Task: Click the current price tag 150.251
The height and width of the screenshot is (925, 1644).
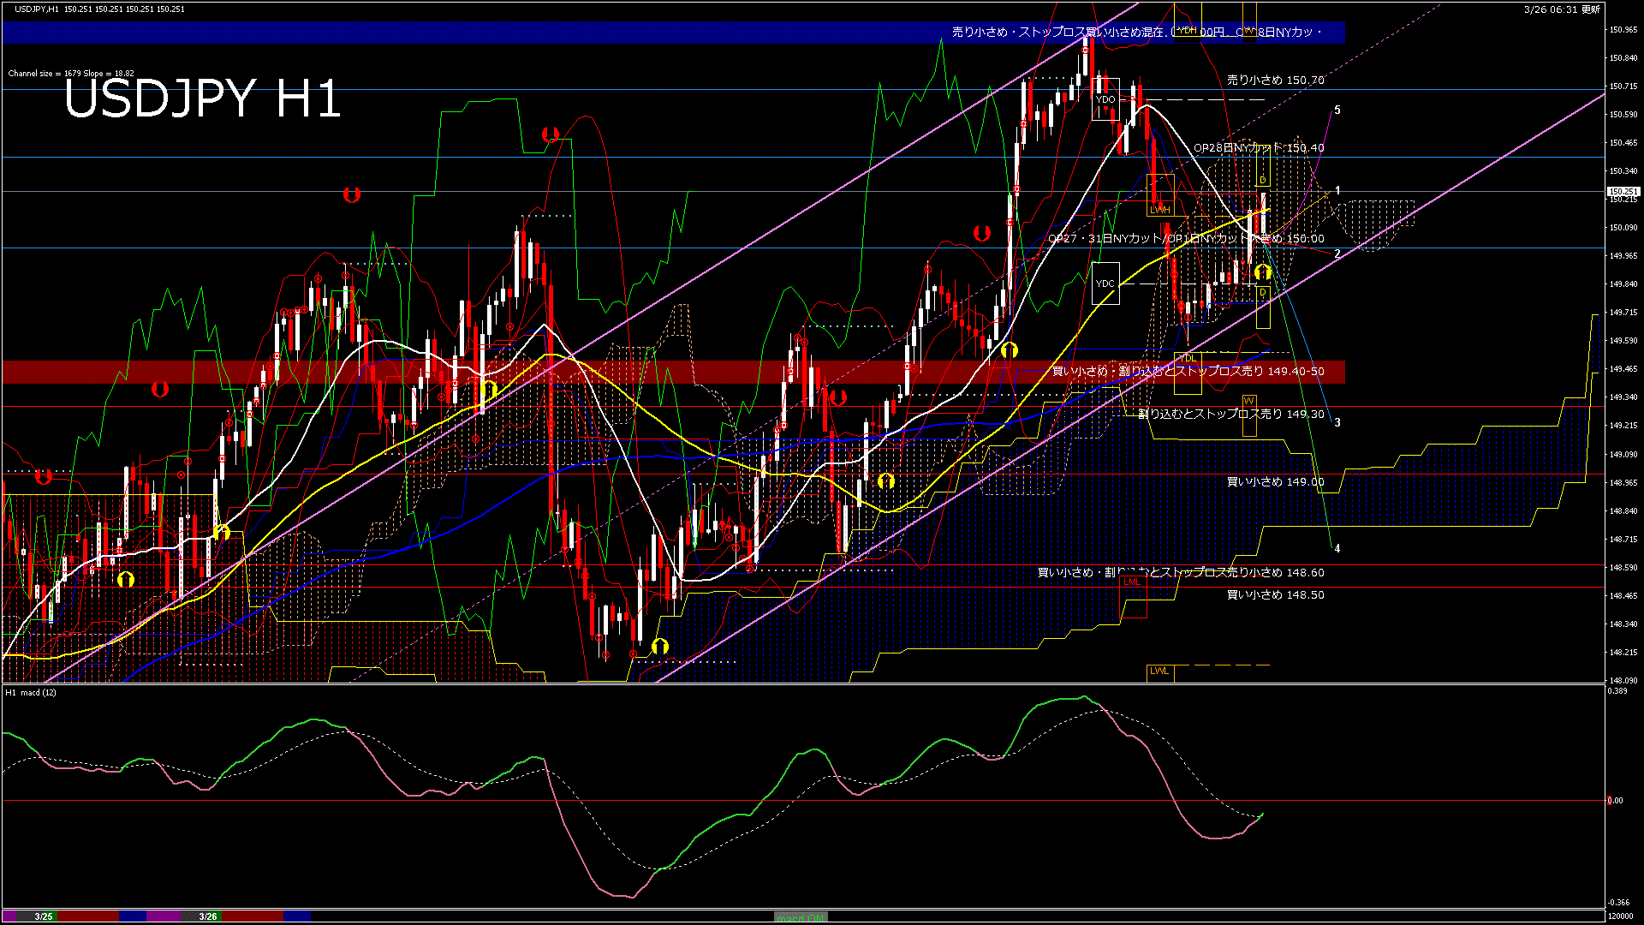Action: (x=1623, y=192)
